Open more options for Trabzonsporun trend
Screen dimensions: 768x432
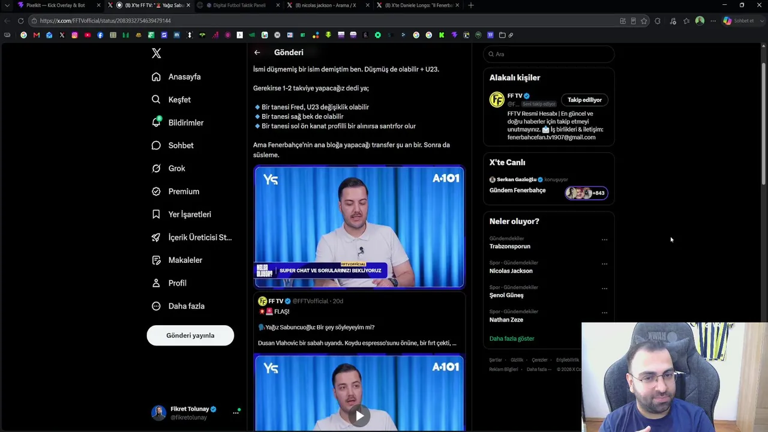tap(604, 239)
